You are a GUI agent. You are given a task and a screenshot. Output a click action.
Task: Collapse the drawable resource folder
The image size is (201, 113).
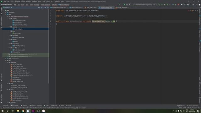8,62
